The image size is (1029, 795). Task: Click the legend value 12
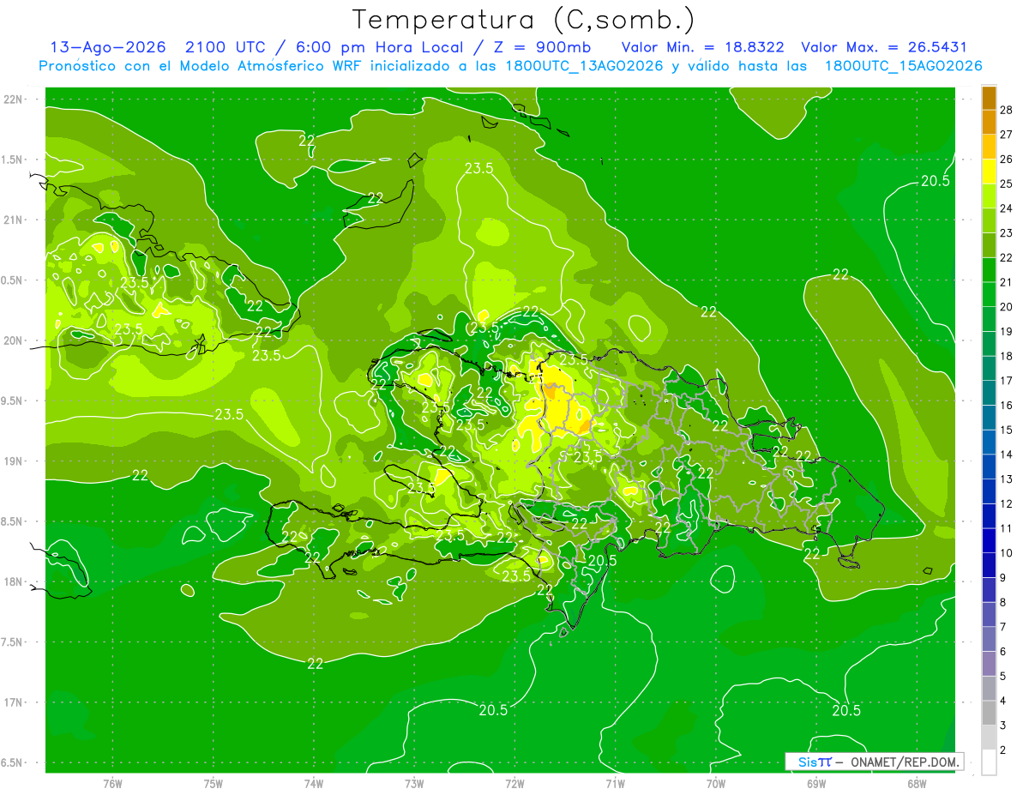tap(1007, 503)
